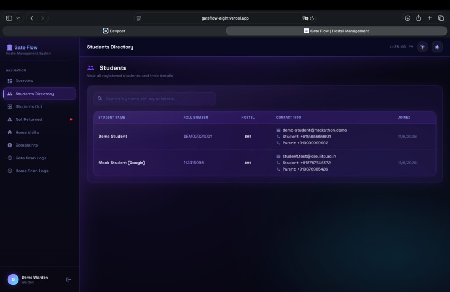450x292 pixels.
Task: Click Demo Student's joined date
Action: 407,137
